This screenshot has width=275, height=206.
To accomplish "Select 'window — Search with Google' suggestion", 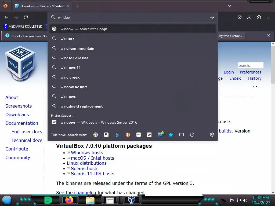I will [133, 29].
